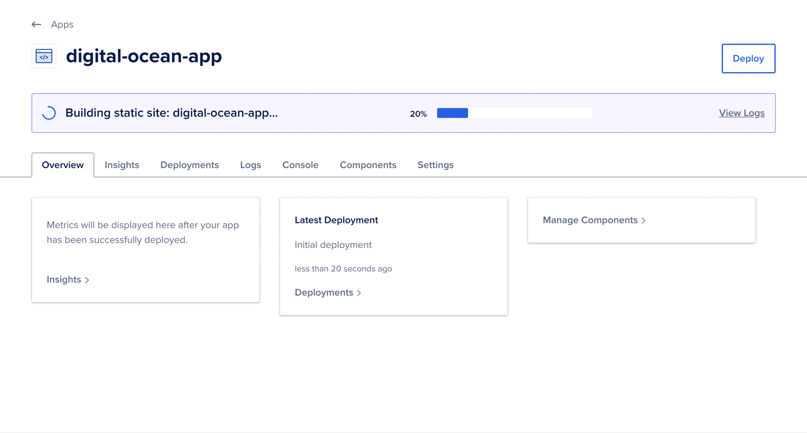Click the 'less than 20 seconds ago' timestamp
807x433 pixels.
coord(343,269)
